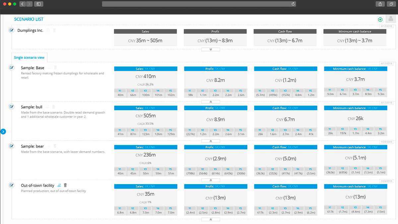Click the blue icon beside Out-of-town facility
Viewport: 398px width, 224px height.
59,186
